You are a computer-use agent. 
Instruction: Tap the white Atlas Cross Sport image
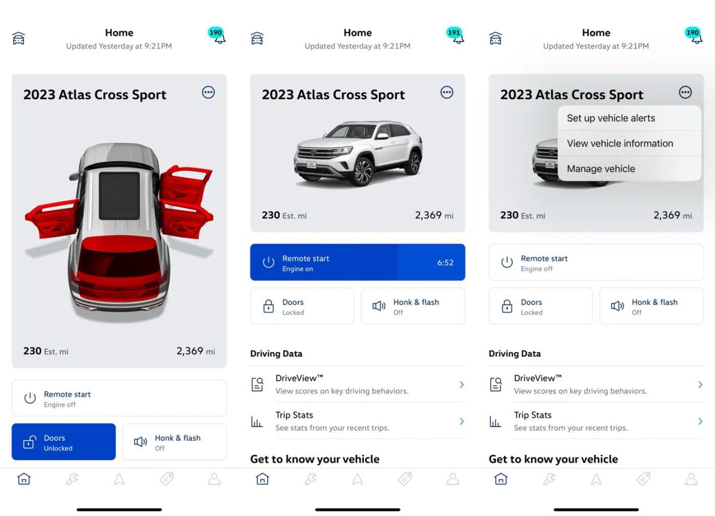(358, 153)
